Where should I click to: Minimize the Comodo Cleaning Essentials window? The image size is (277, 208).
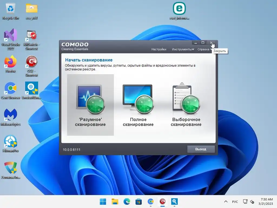(x=196, y=43)
